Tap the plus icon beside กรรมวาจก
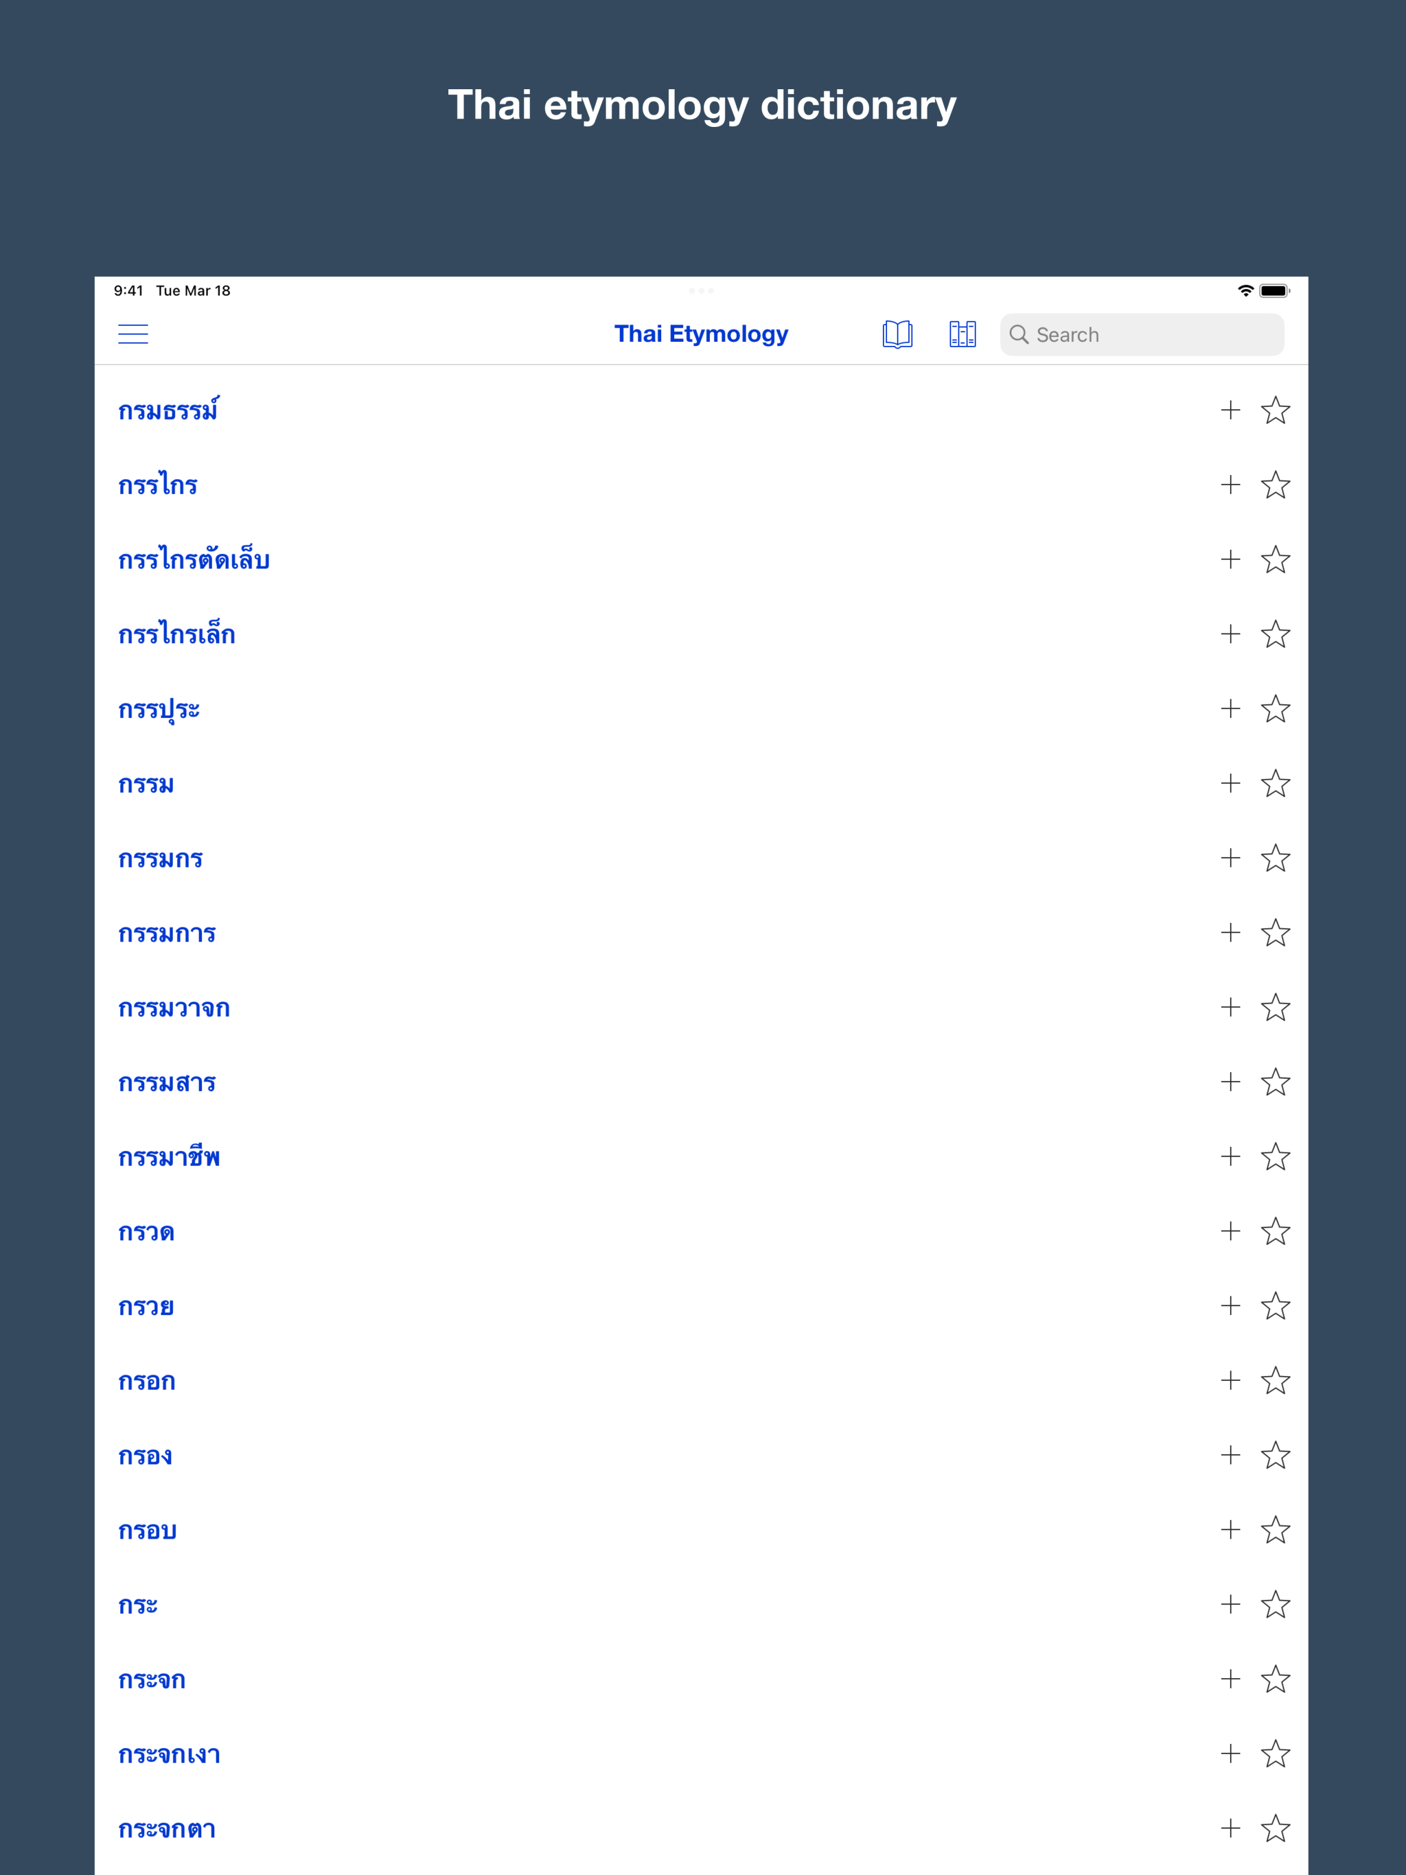Screen dimensions: 1406x1875 [x=1230, y=1007]
